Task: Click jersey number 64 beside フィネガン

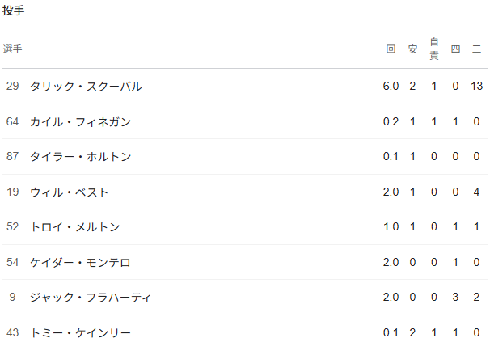Action: coord(11,122)
